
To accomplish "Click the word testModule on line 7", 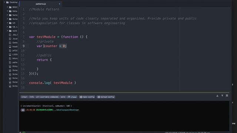I will tap(46, 37).
